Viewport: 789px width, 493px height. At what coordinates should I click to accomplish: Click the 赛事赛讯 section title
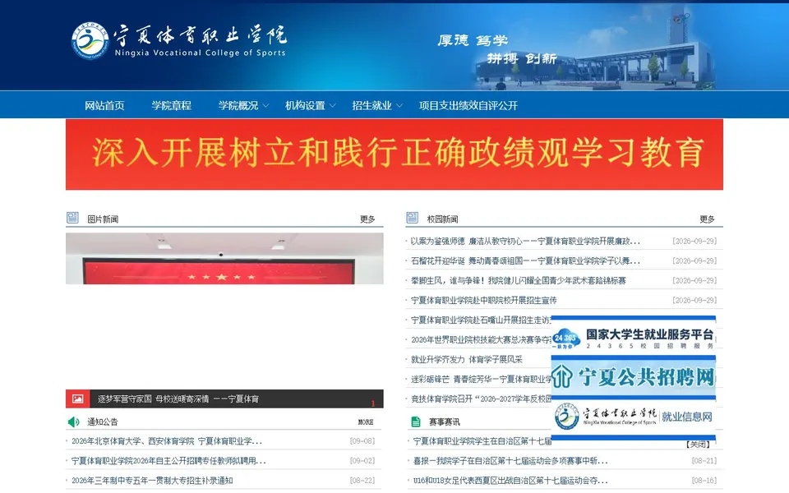[444, 422]
